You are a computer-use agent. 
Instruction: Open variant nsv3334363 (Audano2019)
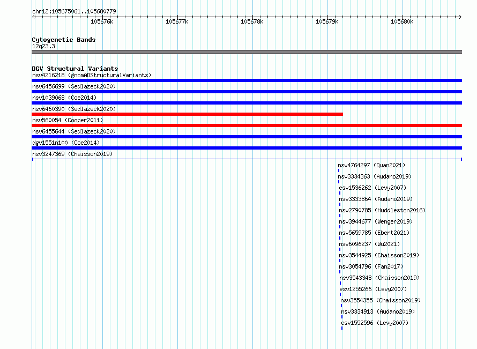coord(375,176)
